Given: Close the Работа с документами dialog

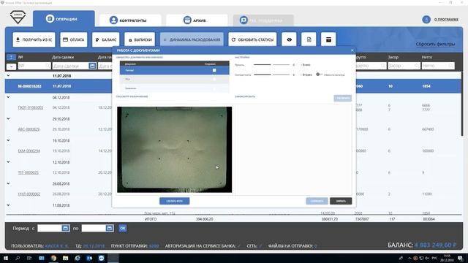Looking at the screenshot, I should [x=352, y=50].
